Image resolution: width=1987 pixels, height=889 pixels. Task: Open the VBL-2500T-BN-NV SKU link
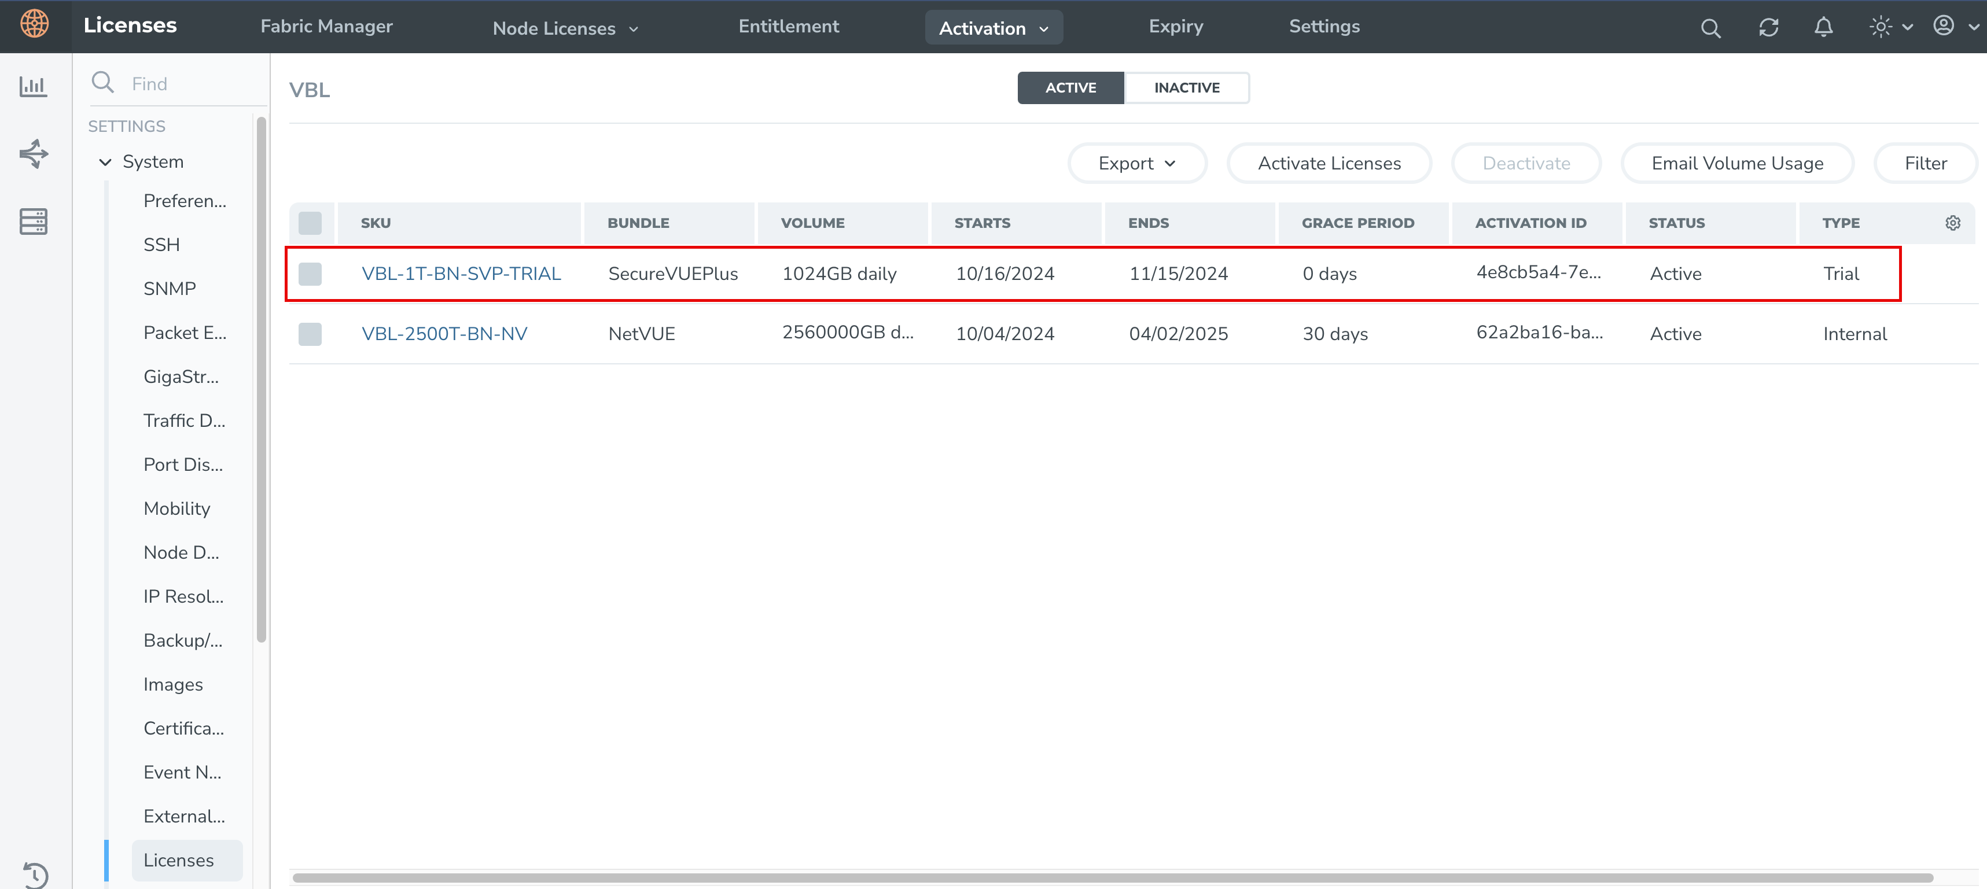[x=444, y=334]
